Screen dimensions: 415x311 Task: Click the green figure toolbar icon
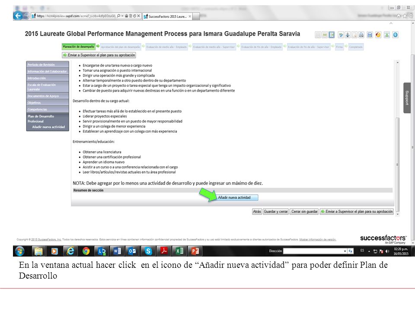387,35
